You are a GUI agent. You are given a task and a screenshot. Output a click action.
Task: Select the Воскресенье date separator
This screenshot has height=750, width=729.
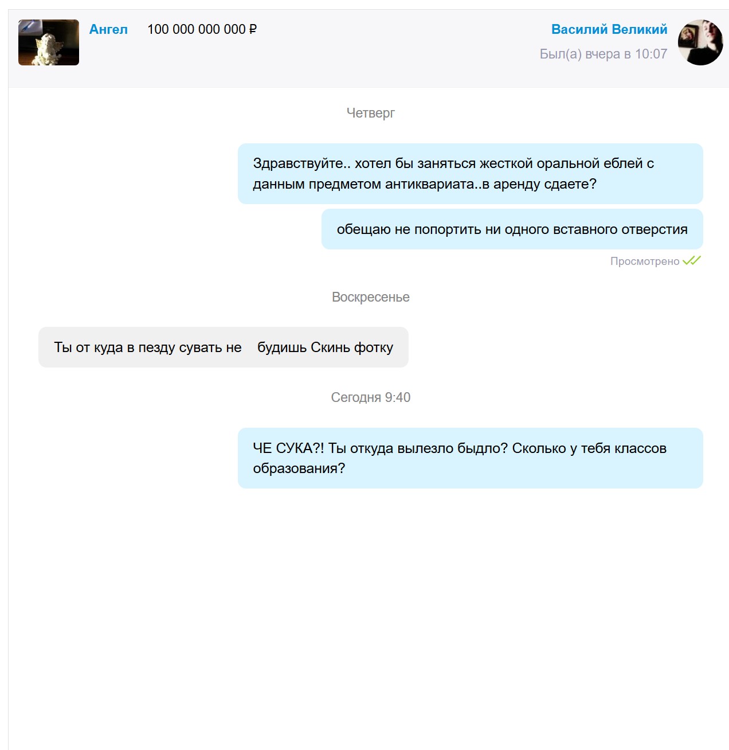coord(371,297)
